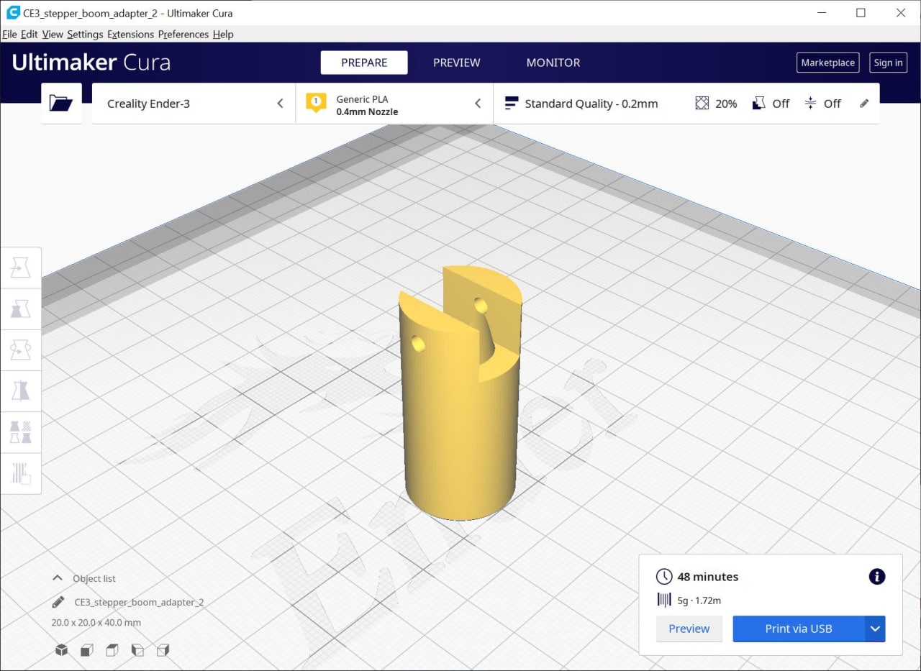Click the Marketplace button
The width and height of the screenshot is (921, 671).
tap(827, 63)
